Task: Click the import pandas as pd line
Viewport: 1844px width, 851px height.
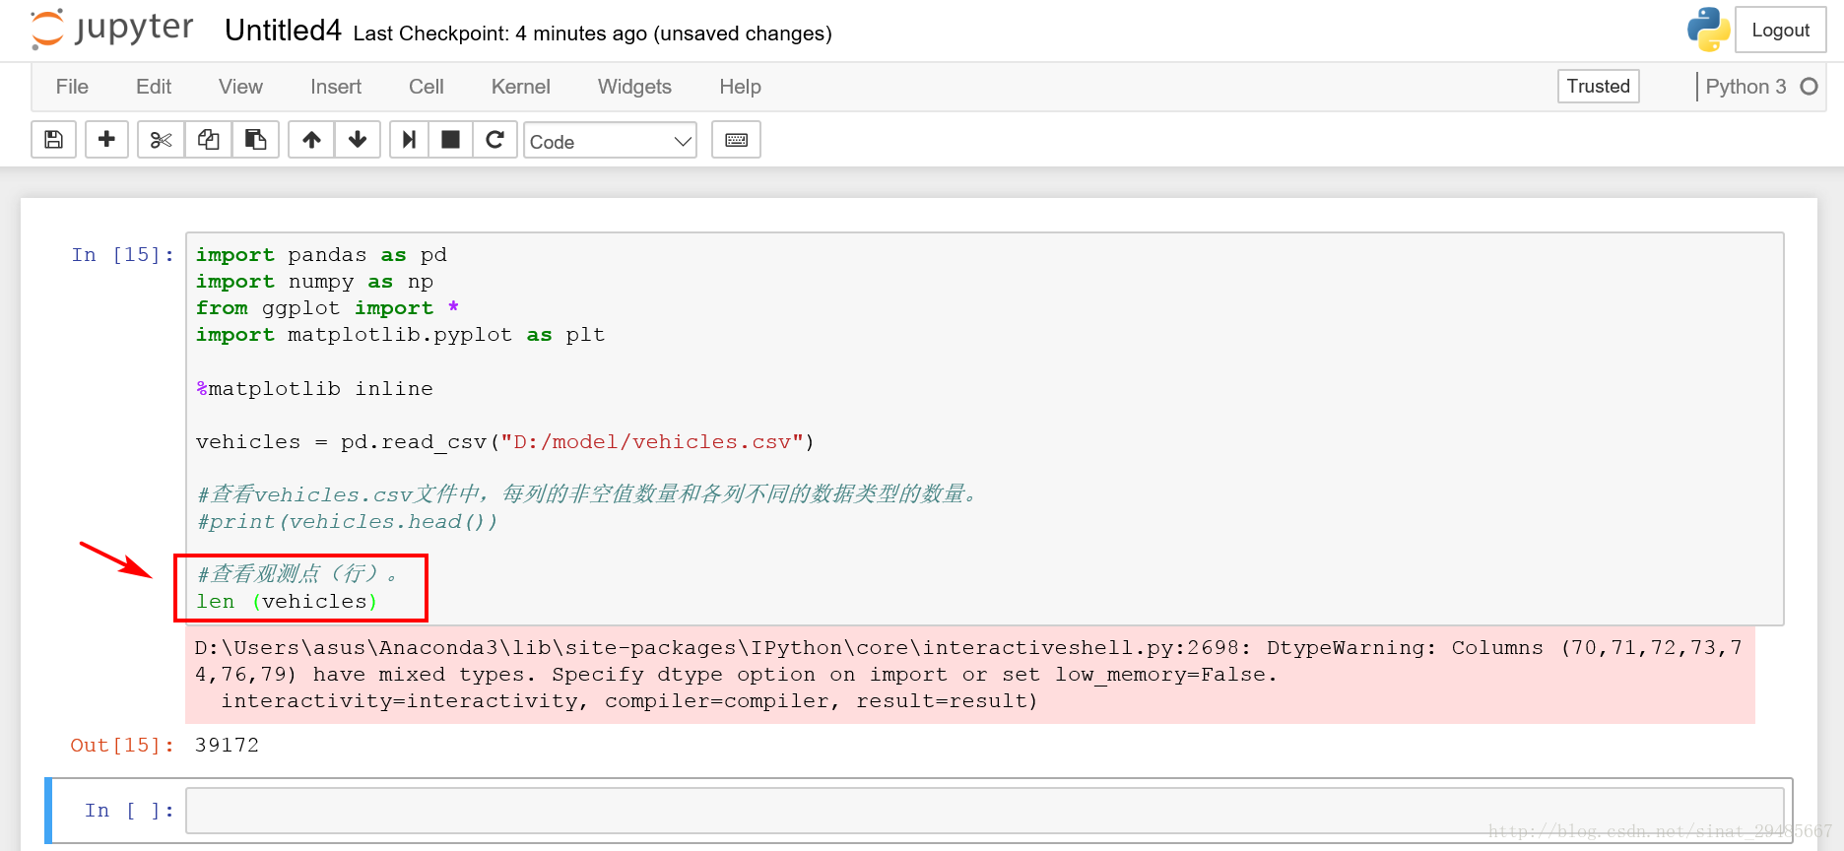Action: 321,255
